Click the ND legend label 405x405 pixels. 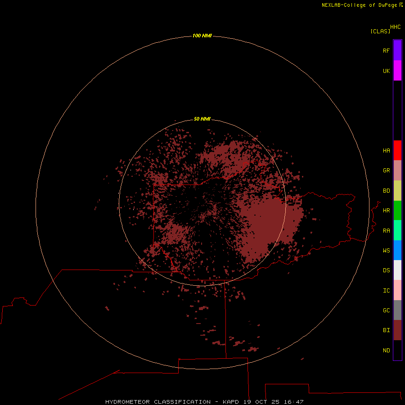point(386,351)
